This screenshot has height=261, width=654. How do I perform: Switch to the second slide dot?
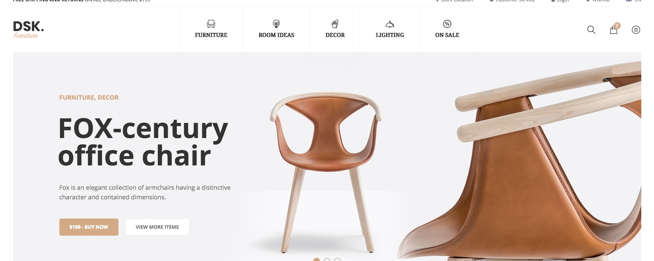click(x=327, y=260)
